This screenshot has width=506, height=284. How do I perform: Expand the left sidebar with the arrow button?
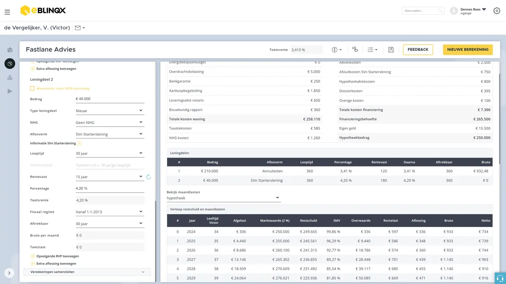pyautogui.click(x=9, y=272)
